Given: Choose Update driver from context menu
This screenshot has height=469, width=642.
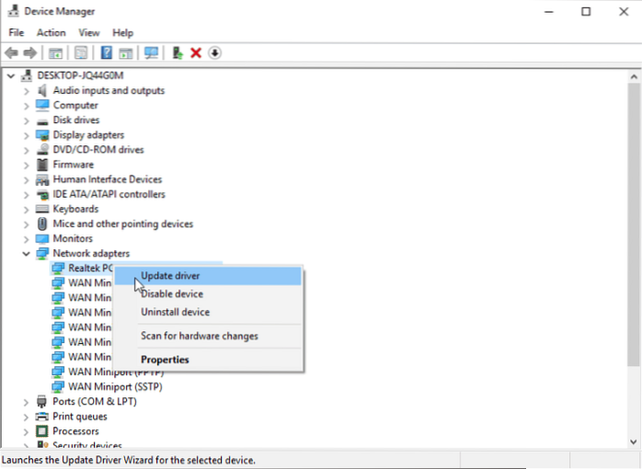Looking at the screenshot, I should pos(170,276).
